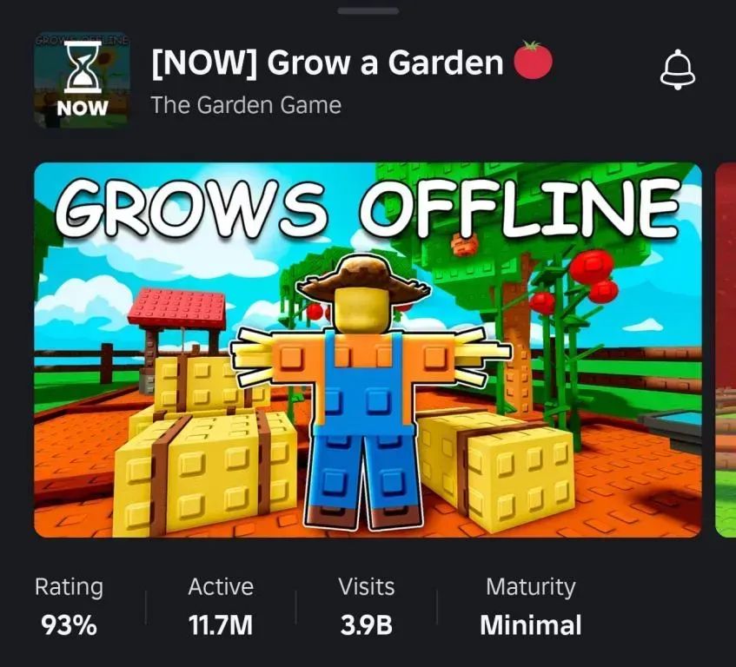
Task: Click the tomato emoji beside the title
Action: tap(533, 60)
